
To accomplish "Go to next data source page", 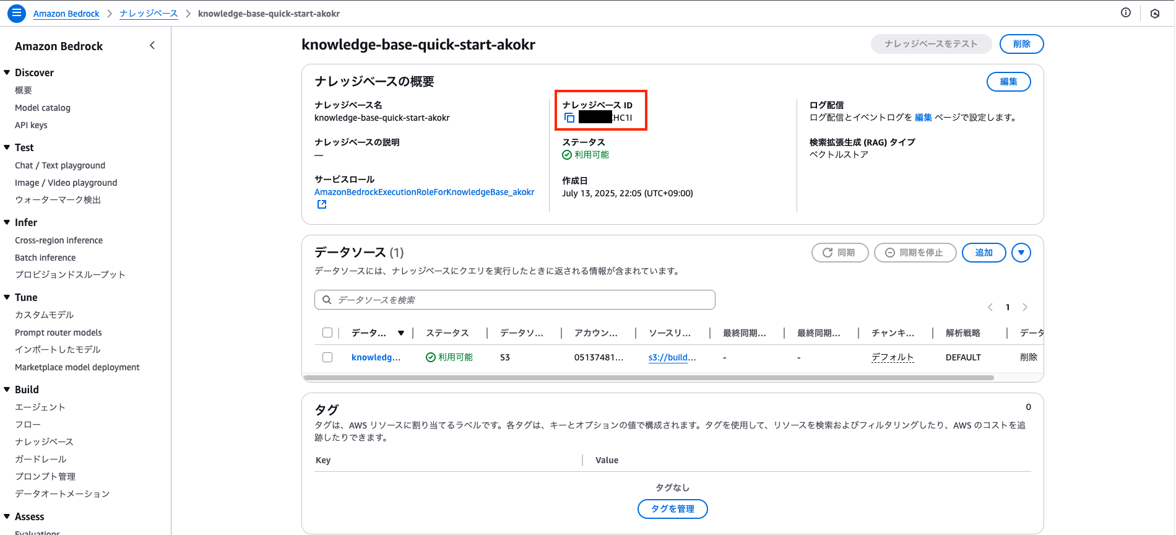I will point(1025,307).
